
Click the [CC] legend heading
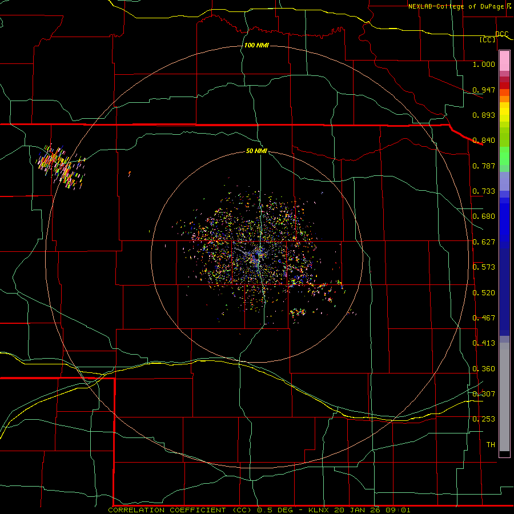(x=488, y=39)
